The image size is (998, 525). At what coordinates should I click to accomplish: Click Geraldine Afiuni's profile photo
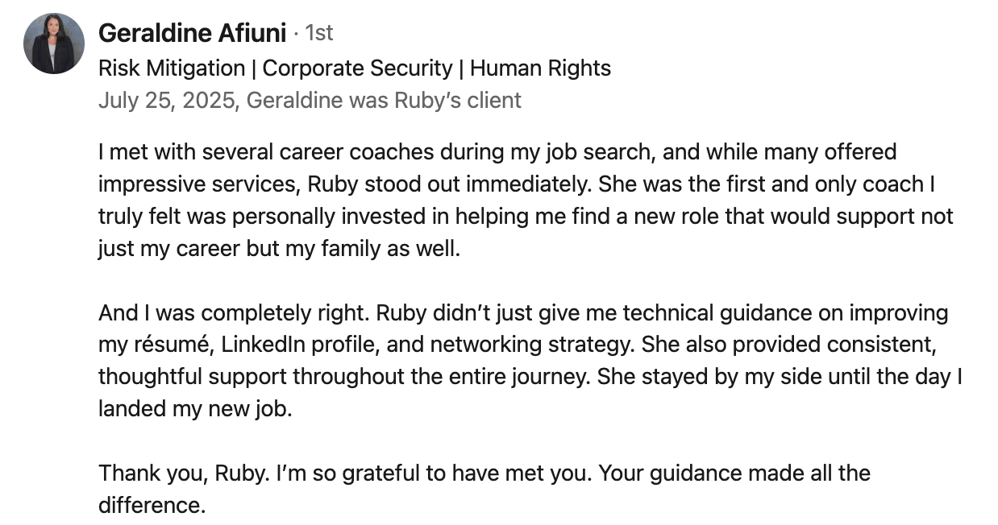54,43
